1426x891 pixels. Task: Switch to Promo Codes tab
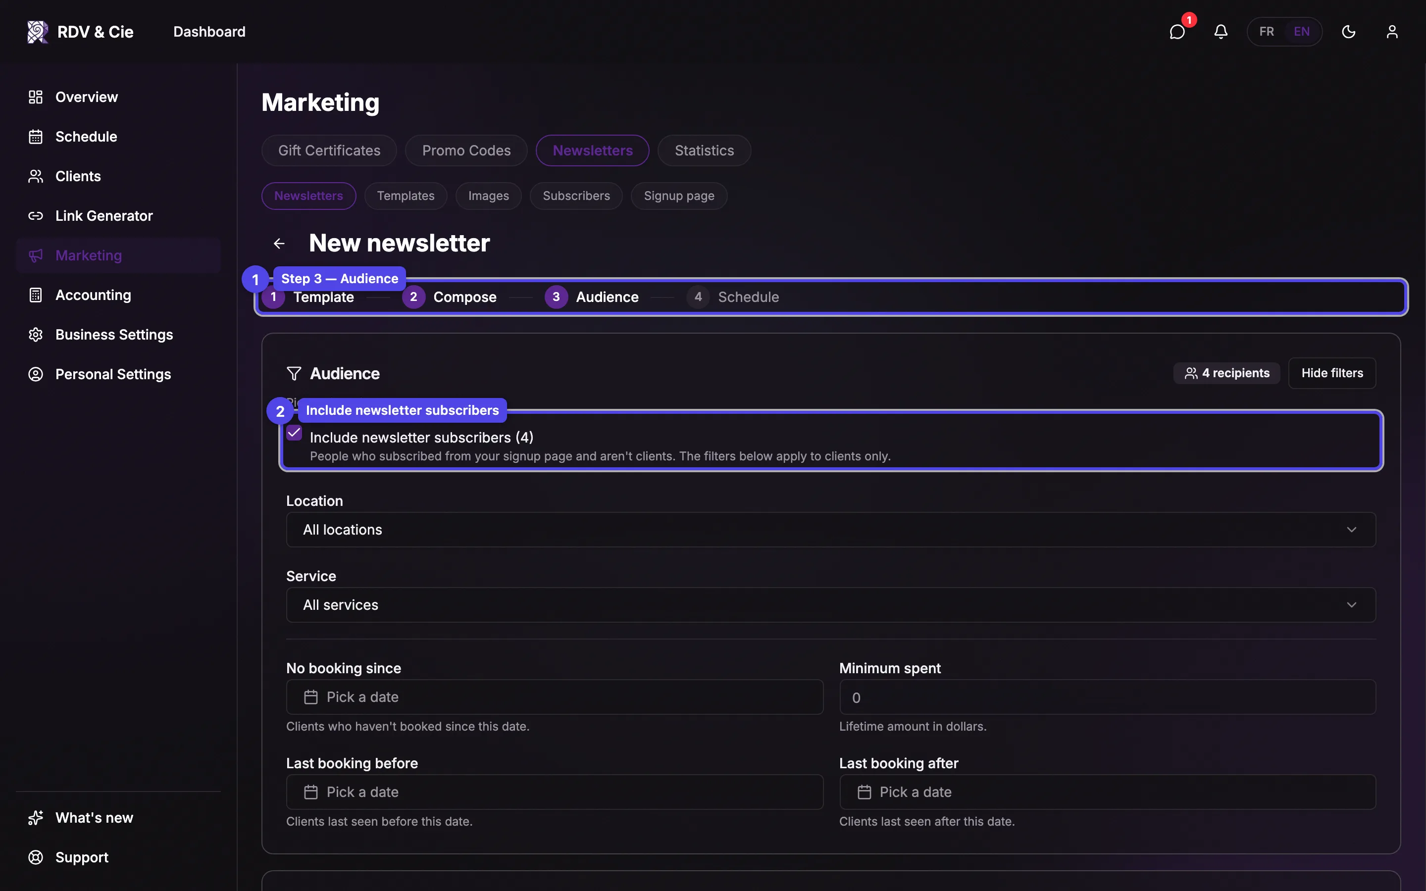466,150
